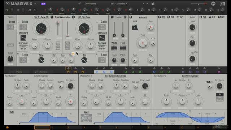Click the 'Init - Massive X' preset name
This screenshot has width=231, height=130.
119,4
